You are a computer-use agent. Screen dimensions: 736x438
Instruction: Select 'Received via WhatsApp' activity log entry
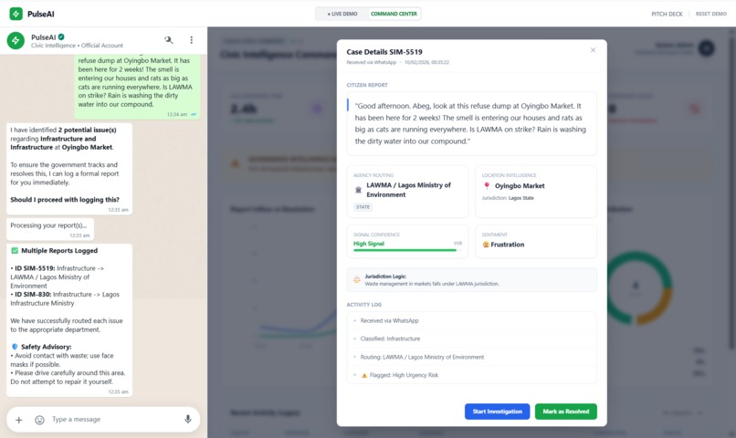pyautogui.click(x=472, y=321)
